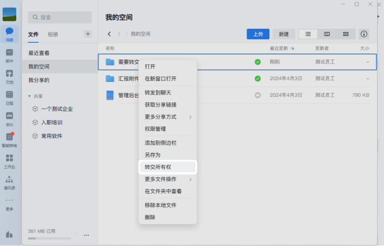Click the 790 KB size cell
Image resolution: width=384 pixels, height=246 pixels.
[360, 95]
